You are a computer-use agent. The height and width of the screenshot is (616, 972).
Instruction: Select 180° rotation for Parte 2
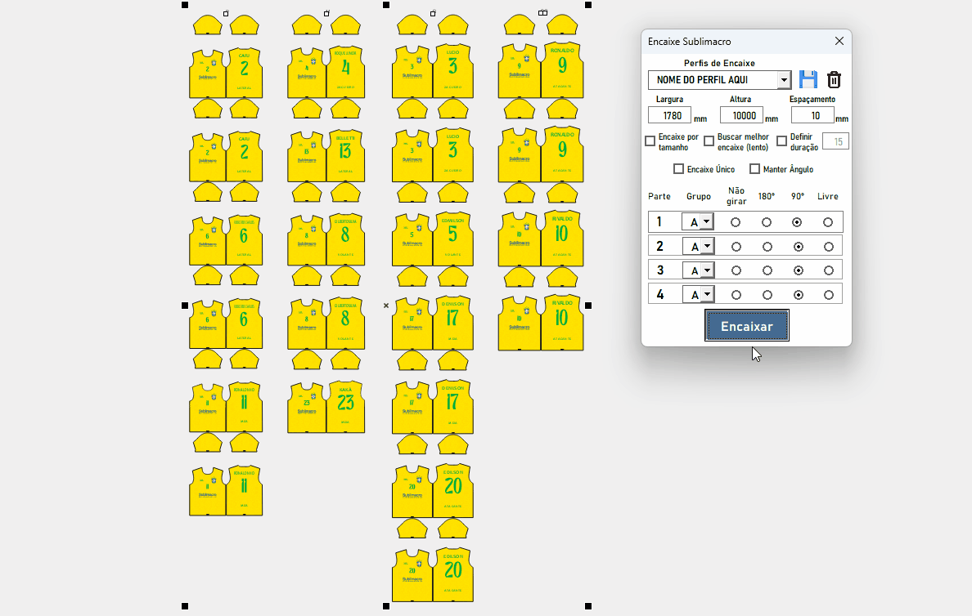[x=767, y=247]
